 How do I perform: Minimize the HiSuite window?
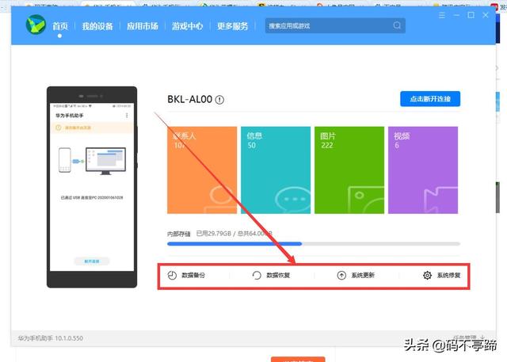click(456, 15)
